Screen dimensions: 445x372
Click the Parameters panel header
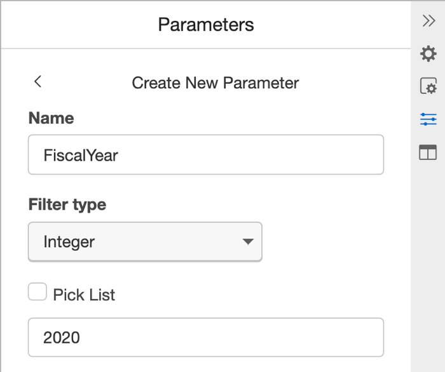[206, 25]
